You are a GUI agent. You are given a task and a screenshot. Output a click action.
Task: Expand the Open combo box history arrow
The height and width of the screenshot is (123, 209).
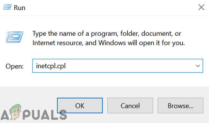[198, 66]
